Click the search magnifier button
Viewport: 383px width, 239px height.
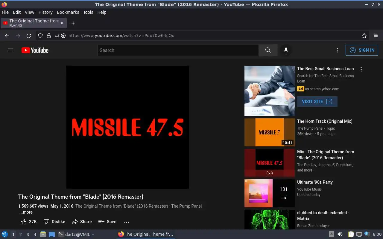(268, 50)
